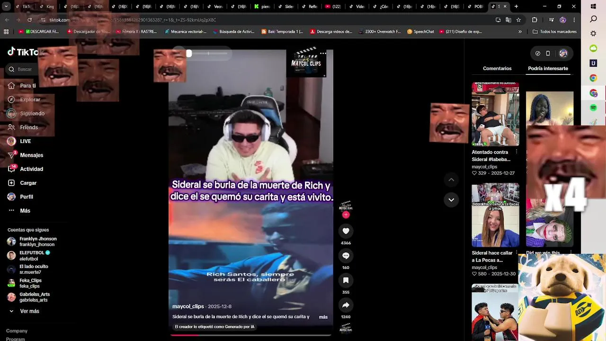This screenshot has width=606, height=341.
Task: Open a new browser tab with the plus button
Action: (516, 7)
